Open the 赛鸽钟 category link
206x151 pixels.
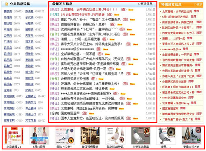click(x=29, y=66)
